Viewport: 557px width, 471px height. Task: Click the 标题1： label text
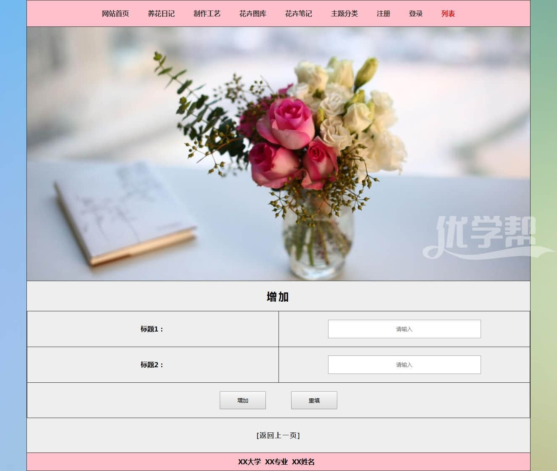(152, 329)
